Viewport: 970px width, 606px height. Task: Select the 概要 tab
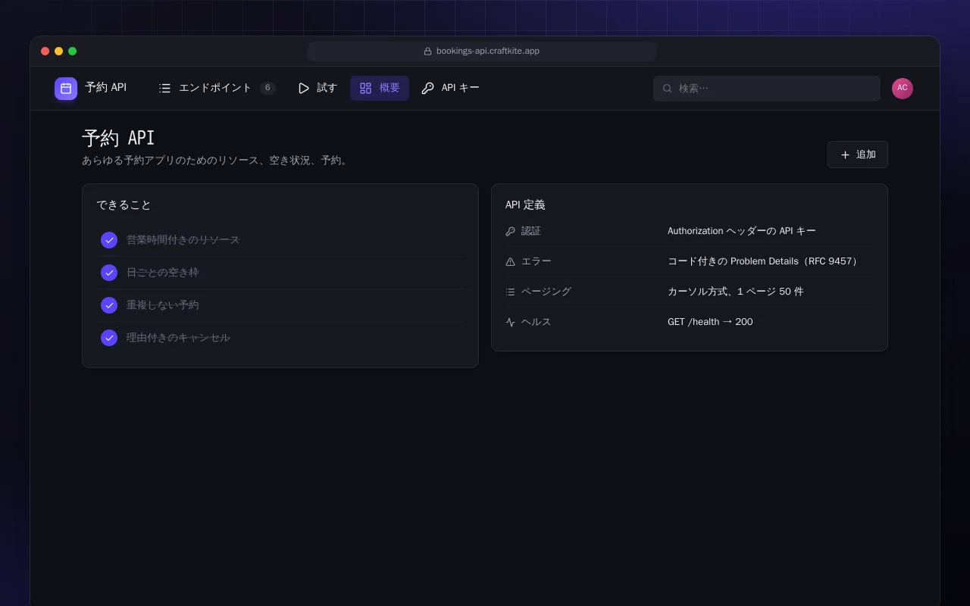pyautogui.click(x=380, y=88)
